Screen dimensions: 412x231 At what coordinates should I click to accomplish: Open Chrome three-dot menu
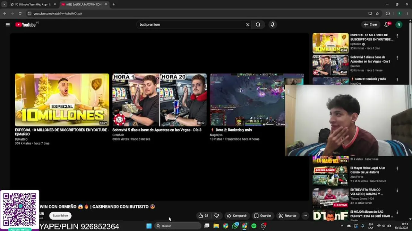tap(407, 13)
